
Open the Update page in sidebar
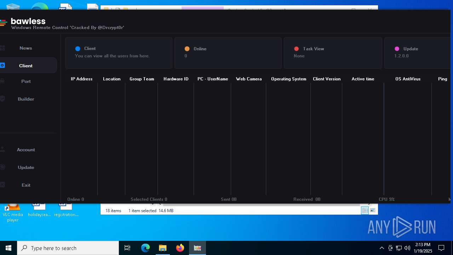click(x=26, y=168)
